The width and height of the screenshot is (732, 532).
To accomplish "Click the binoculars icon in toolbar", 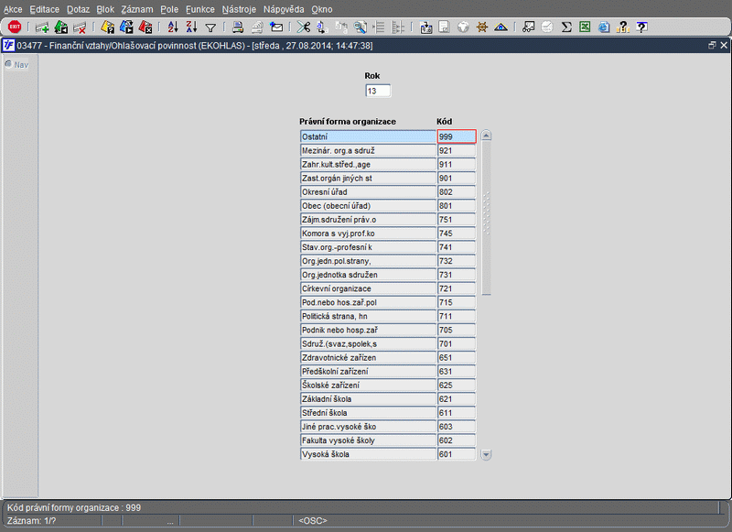I will (529, 27).
